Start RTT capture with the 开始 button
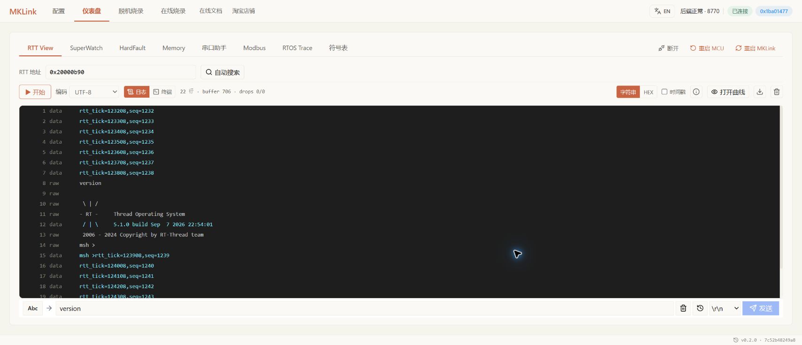 [35, 92]
